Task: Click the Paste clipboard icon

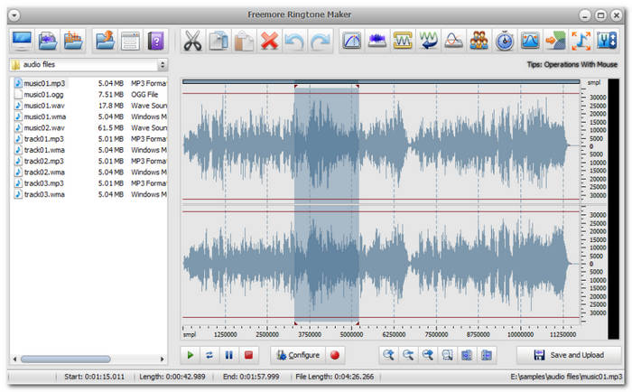Action: point(243,41)
